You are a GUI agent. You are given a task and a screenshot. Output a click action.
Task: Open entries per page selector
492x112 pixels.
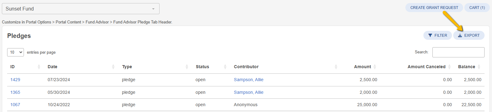[16, 52]
